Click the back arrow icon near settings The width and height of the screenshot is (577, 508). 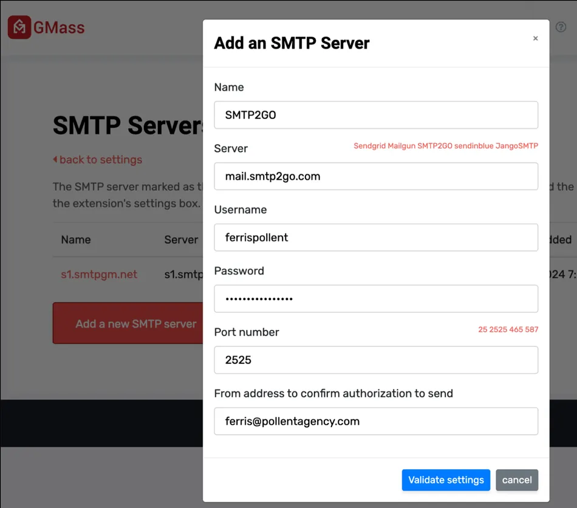pyautogui.click(x=55, y=159)
